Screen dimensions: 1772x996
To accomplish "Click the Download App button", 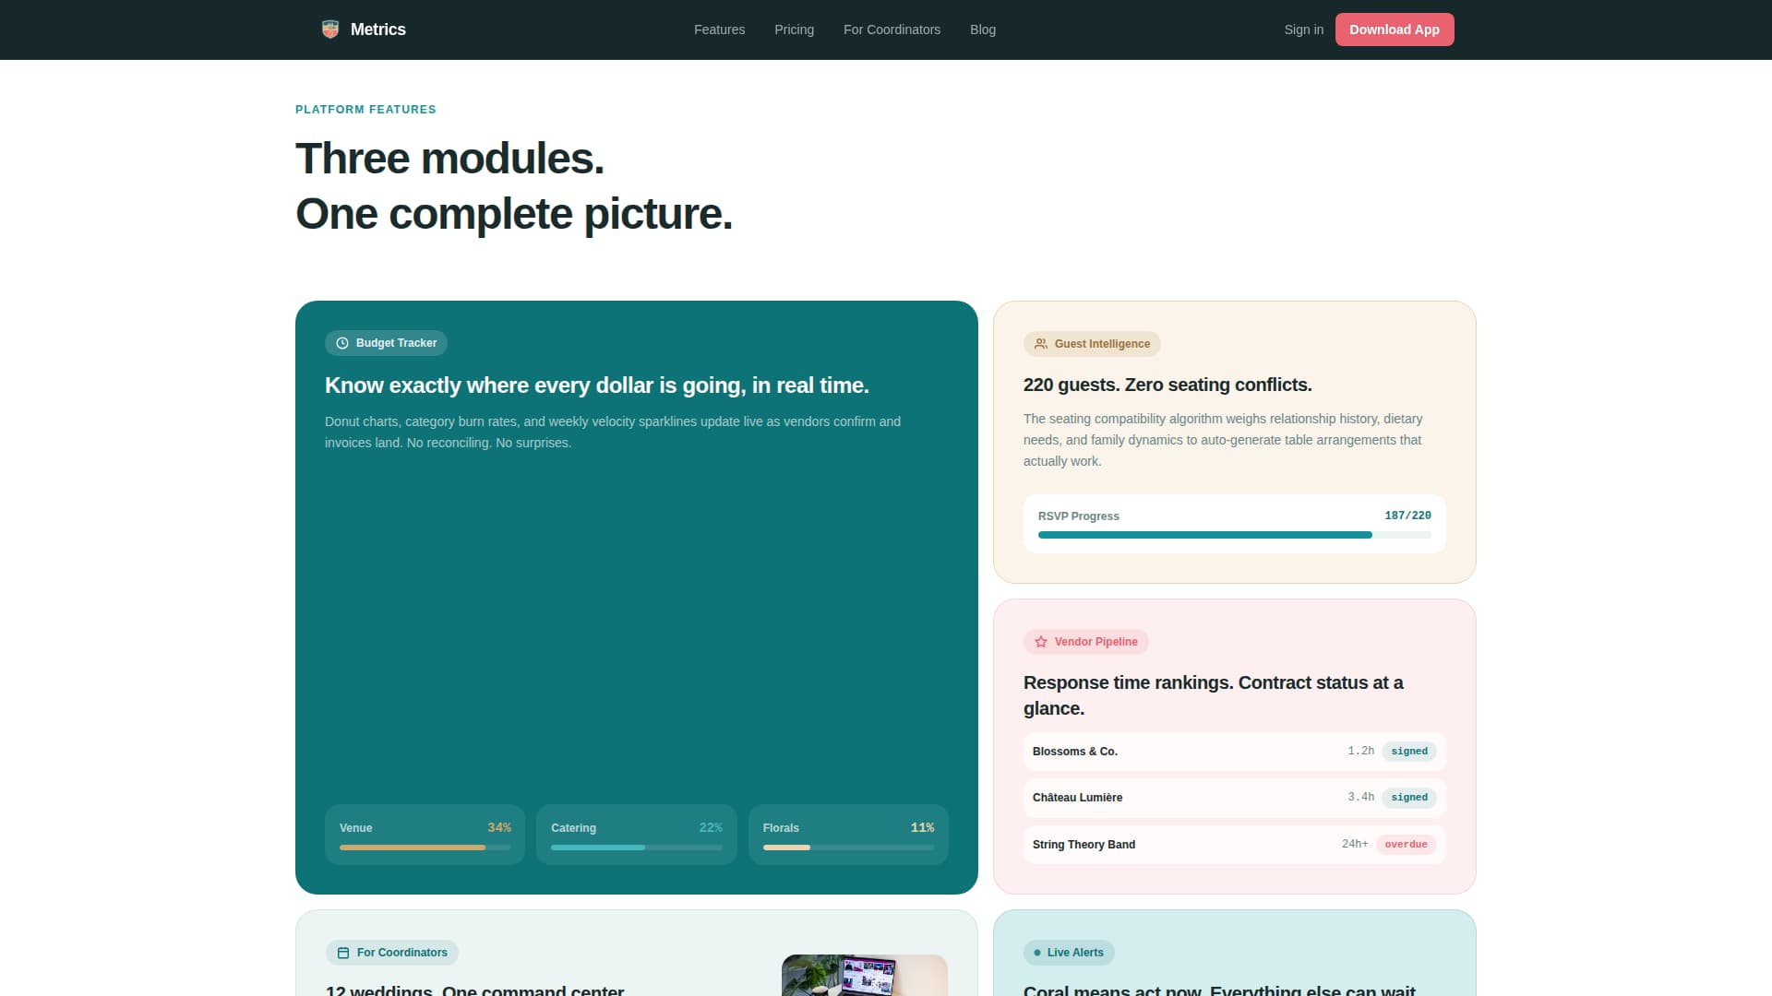I will (x=1395, y=30).
